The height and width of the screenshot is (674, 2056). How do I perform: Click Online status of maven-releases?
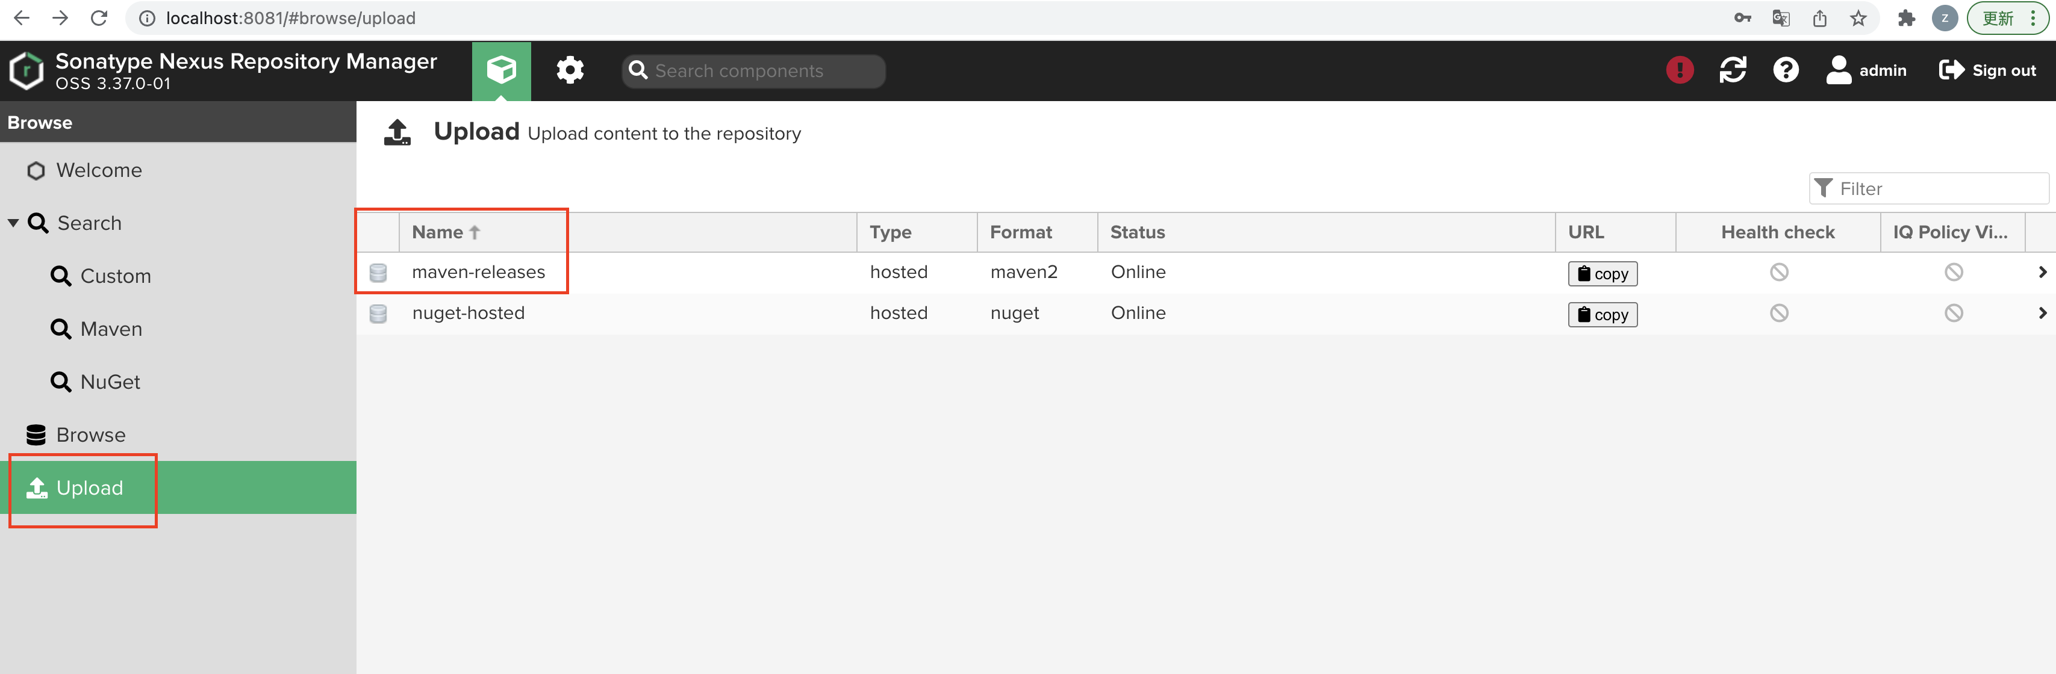1138,272
